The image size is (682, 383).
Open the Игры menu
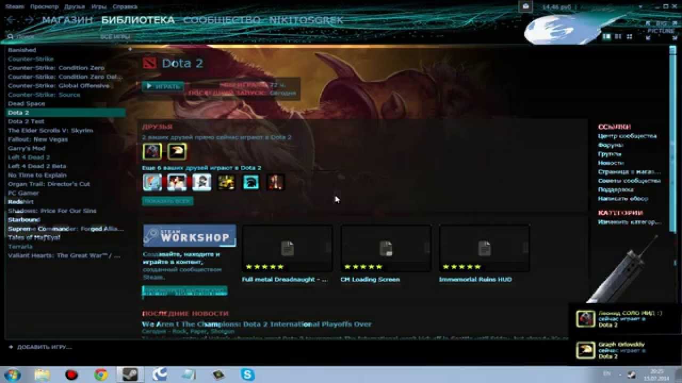pos(99,6)
